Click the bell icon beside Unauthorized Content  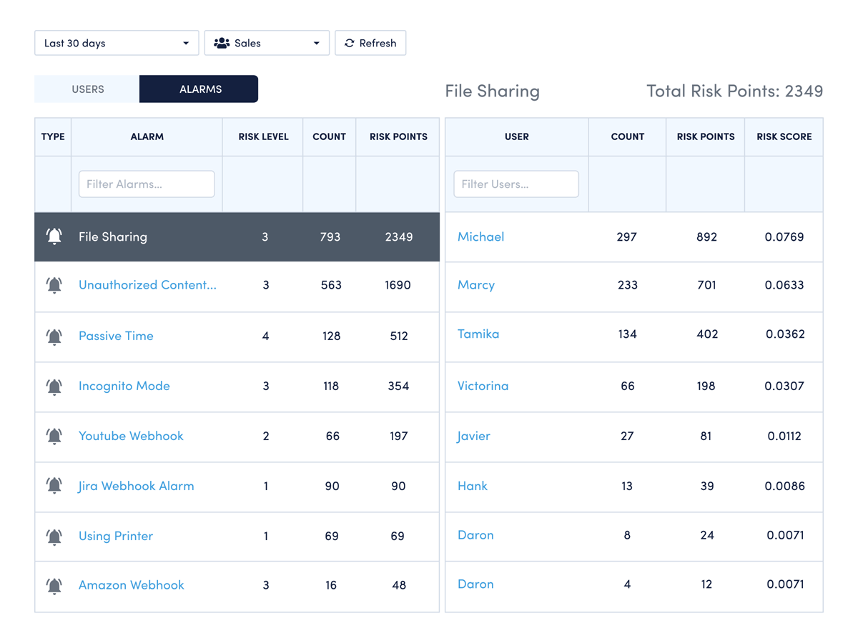(54, 285)
